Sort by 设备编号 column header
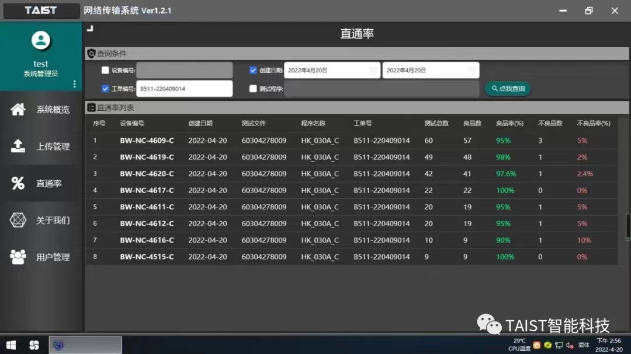The width and height of the screenshot is (631, 354). (x=132, y=124)
